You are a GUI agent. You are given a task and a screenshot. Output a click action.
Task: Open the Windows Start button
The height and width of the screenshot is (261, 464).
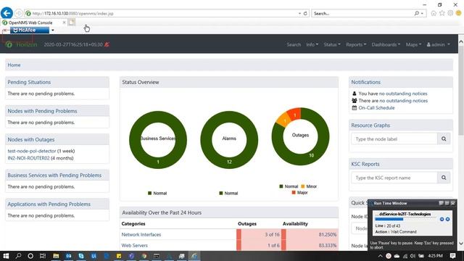click(6, 256)
